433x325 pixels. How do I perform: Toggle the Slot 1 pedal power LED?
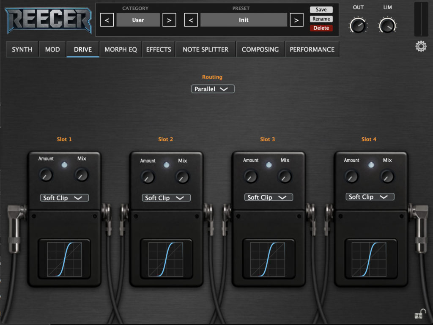(64, 165)
